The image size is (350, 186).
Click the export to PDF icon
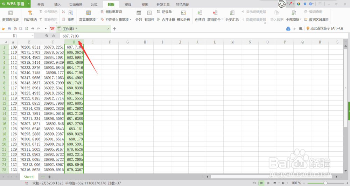coord(15,29)
